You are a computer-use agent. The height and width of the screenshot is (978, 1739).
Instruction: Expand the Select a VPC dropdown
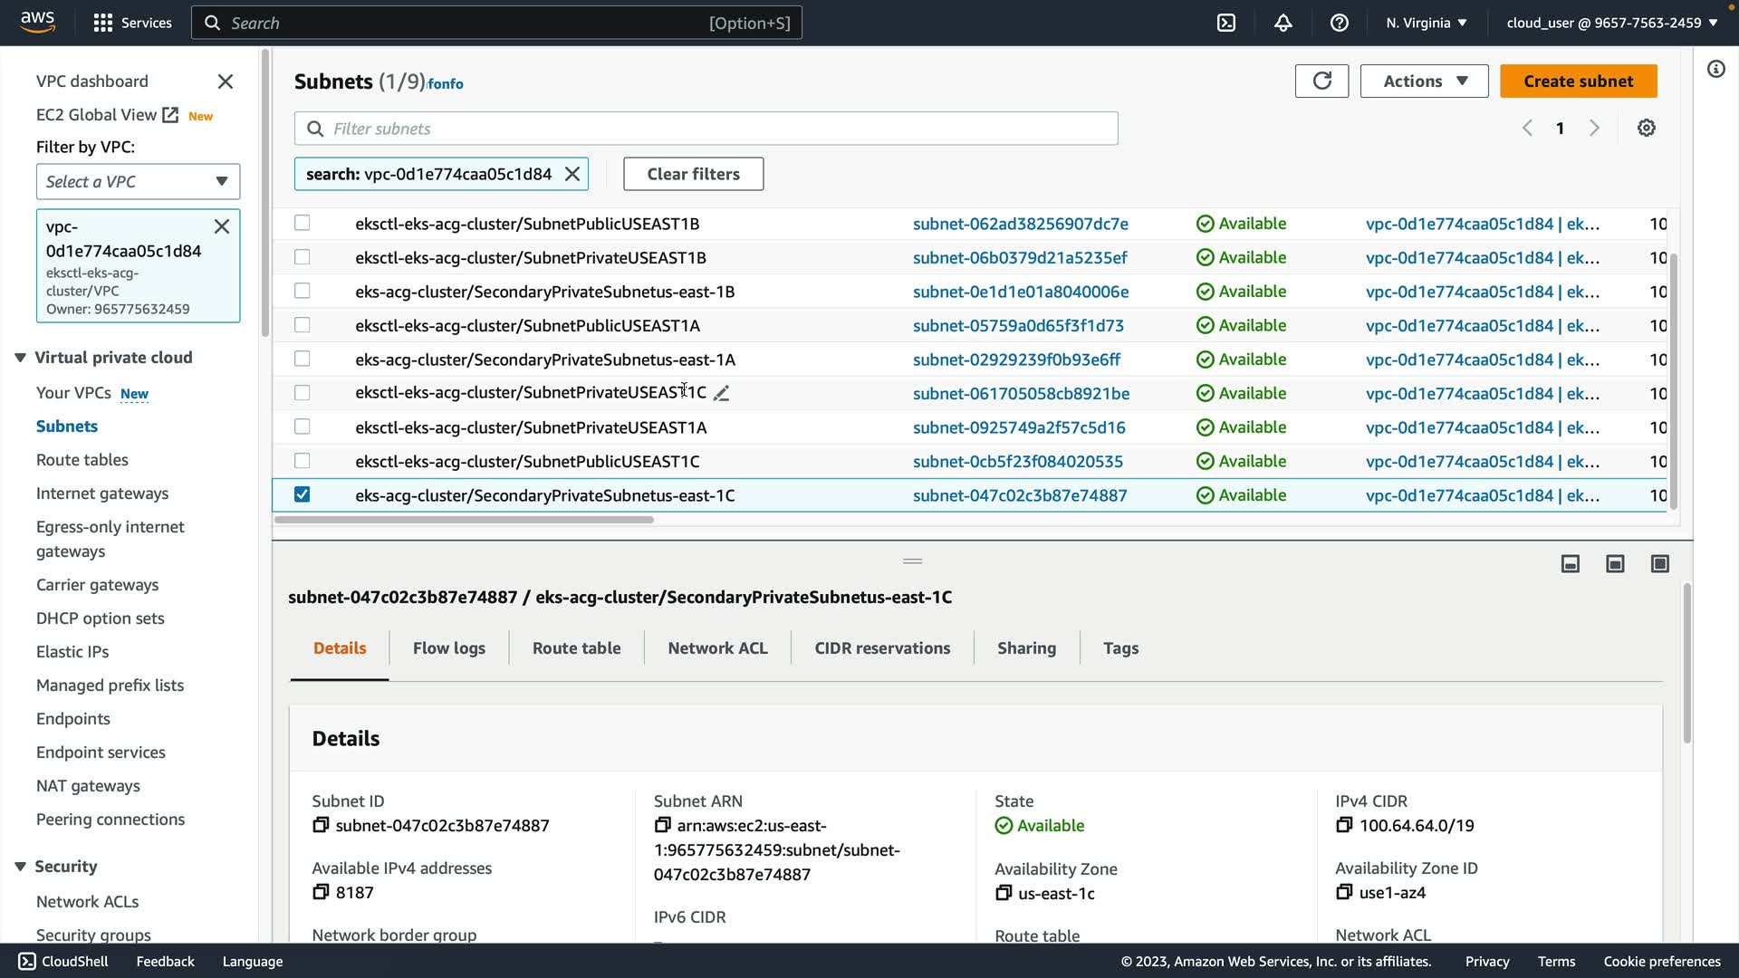point(138,181)
